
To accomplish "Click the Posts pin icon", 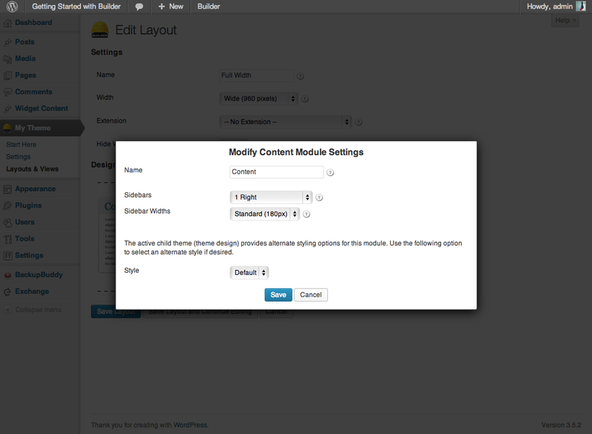I will click(x=7, y=42).
